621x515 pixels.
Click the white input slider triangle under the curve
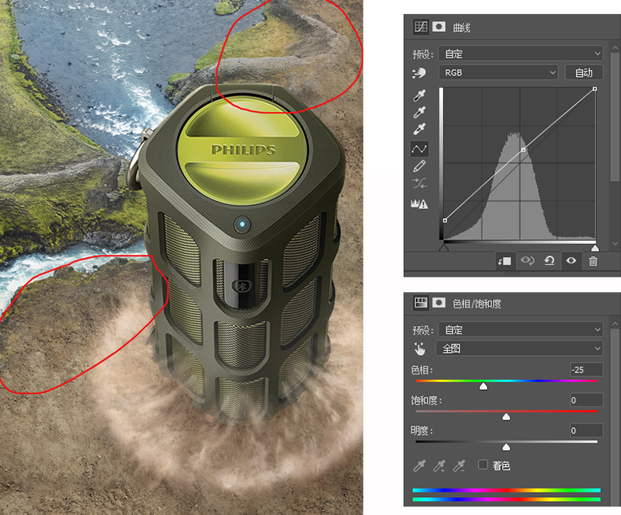(595, 248)
